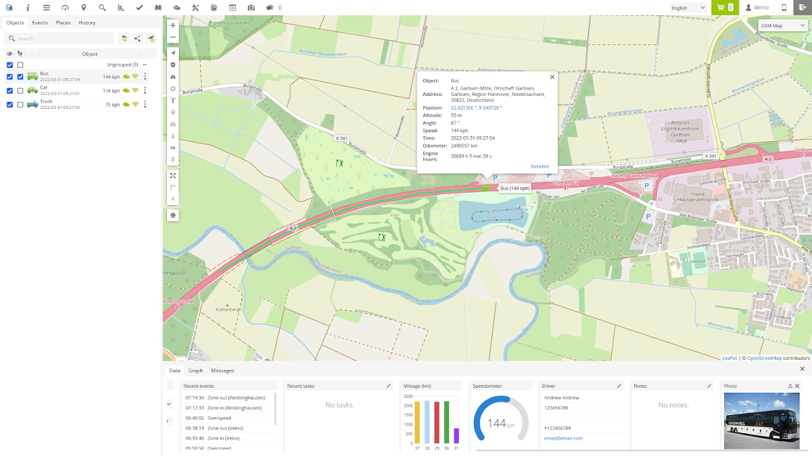The height and width of the screenshot is (456, 812).
Task: Open the maintenance wrench icon in top toolbar
Action: click(x=195, y=7)
